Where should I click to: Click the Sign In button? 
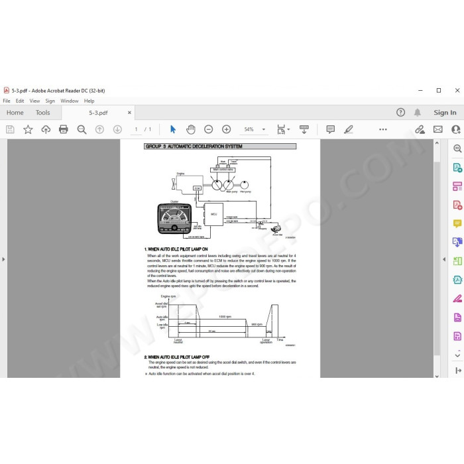click(x=445, y=113)
